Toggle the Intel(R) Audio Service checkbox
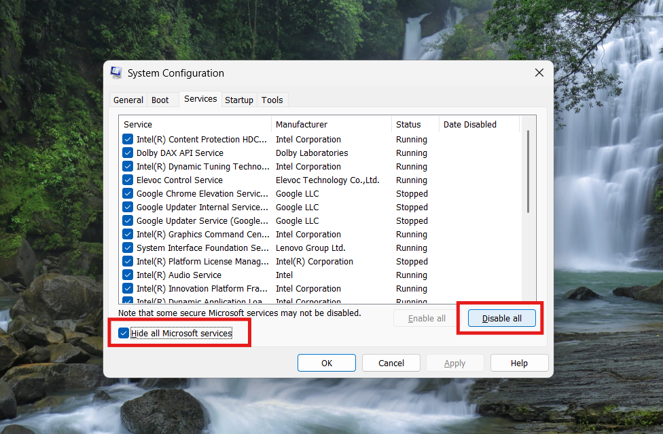The width and height of the screenshot is (663, 434). [x=127, y=275]
